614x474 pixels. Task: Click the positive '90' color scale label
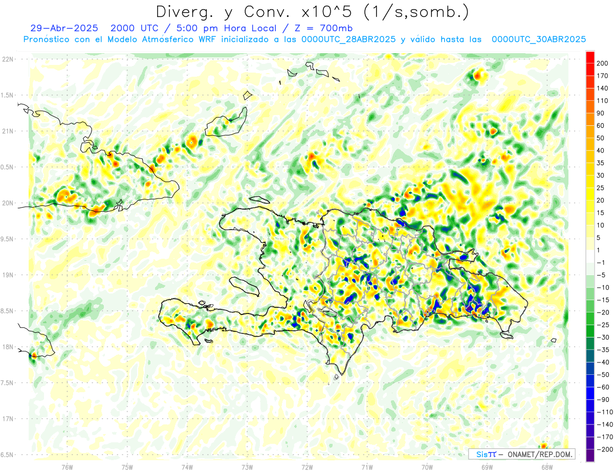click(x=601, y=113)
